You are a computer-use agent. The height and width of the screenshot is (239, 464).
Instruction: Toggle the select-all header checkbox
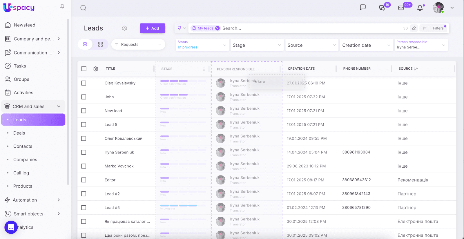pyautogui.click(x=84, y=69)
